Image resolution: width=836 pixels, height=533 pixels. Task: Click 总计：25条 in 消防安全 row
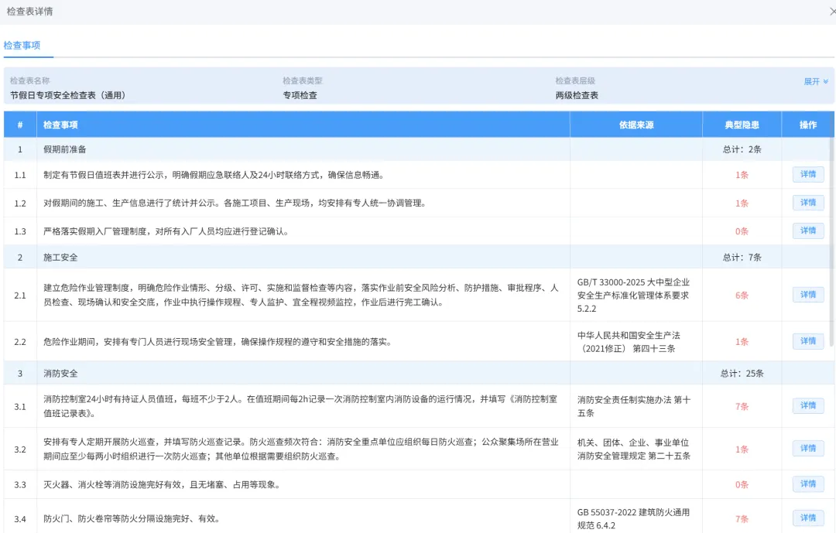click(742, 373)
